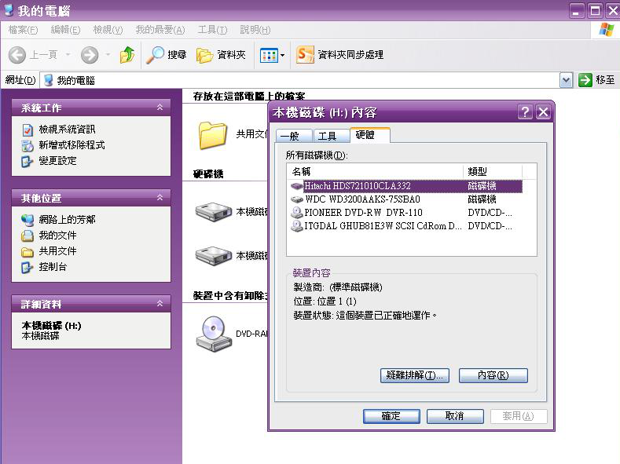
Task: Open the address bar dropdown
Action: tap(566, 80)
